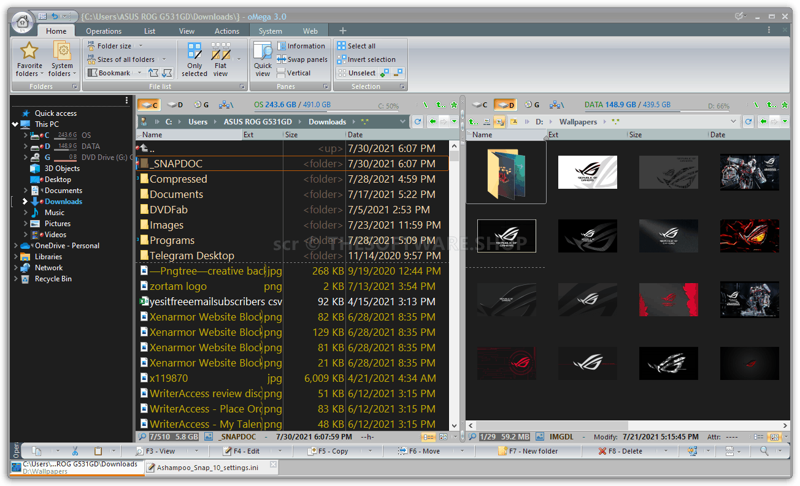Screen dimensions: 800x486
Task: Switch to the System tab
Action: pyautogui.click(x=271, y=31)
